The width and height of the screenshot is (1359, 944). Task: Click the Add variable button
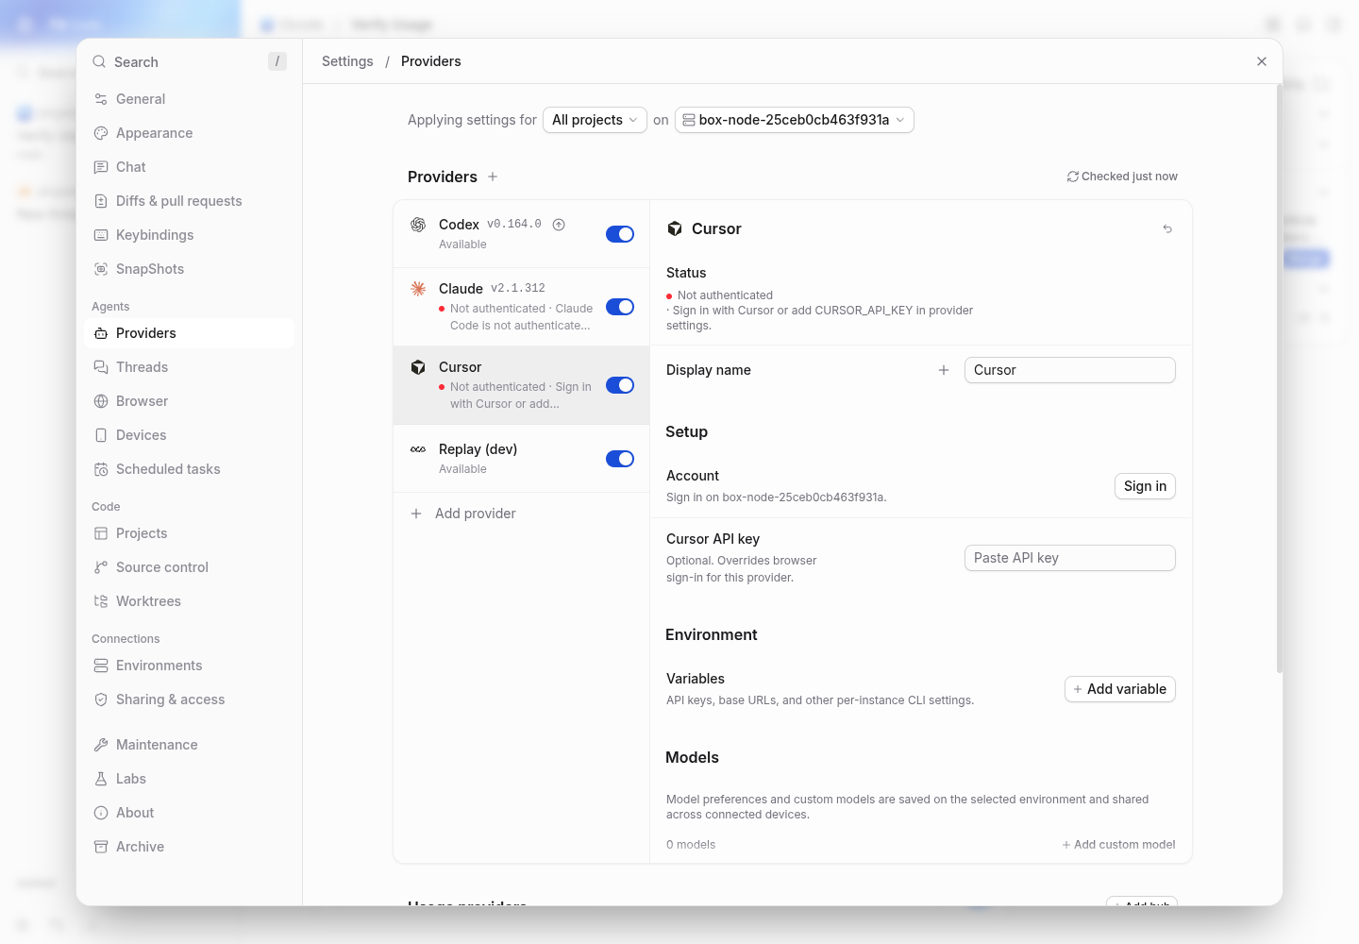[1120, 689]
